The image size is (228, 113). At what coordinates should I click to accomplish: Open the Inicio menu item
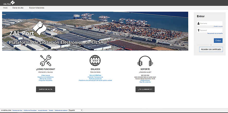(5, 8)
